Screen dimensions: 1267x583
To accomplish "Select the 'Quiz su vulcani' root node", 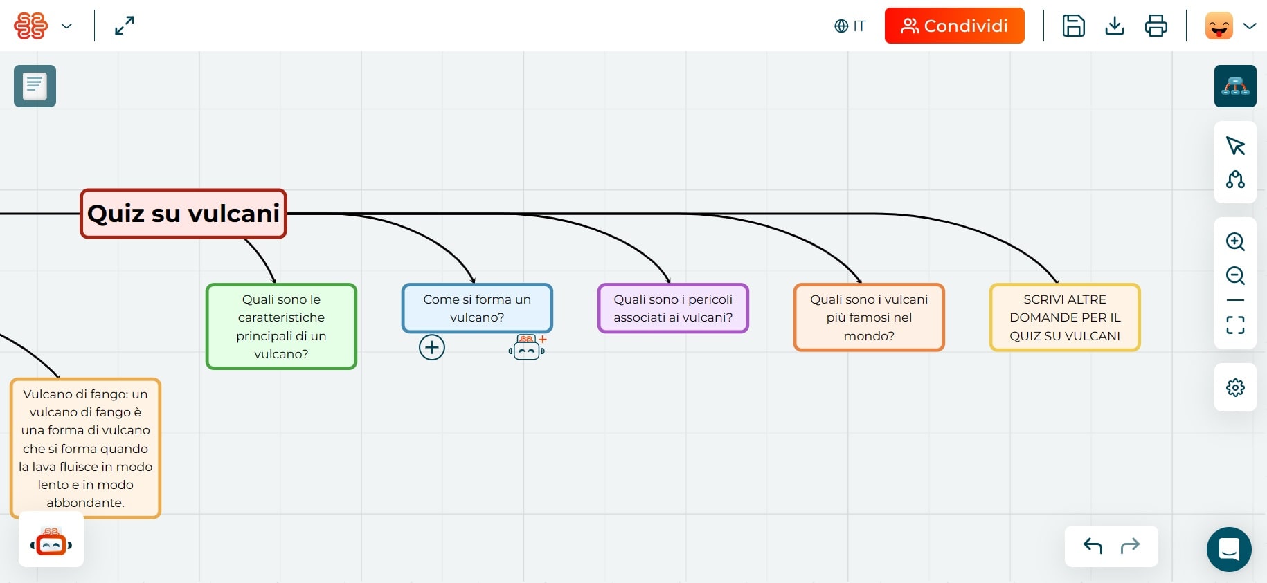I will pos(183,214).
